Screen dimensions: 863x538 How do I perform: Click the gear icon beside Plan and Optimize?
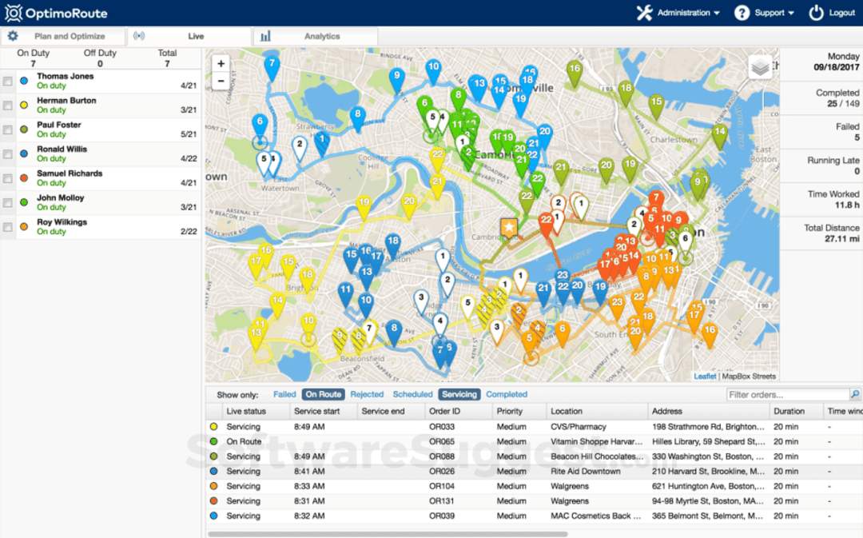click(12, 36)
